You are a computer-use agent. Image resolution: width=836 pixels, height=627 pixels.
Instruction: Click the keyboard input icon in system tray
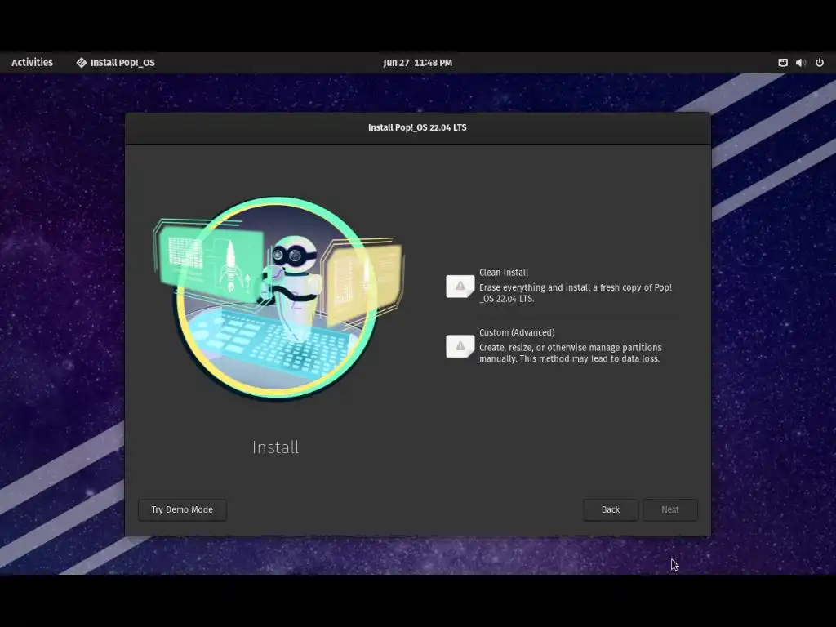(783, 62)
